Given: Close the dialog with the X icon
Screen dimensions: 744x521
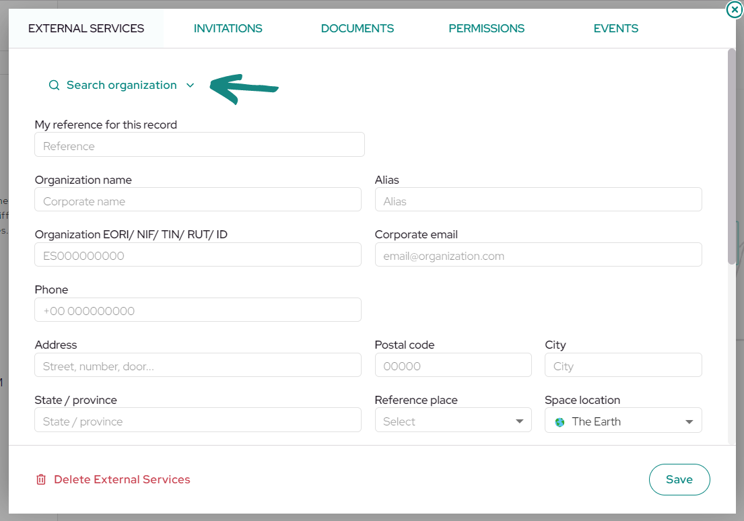Looking at the screenshot, I should [735, 9].
